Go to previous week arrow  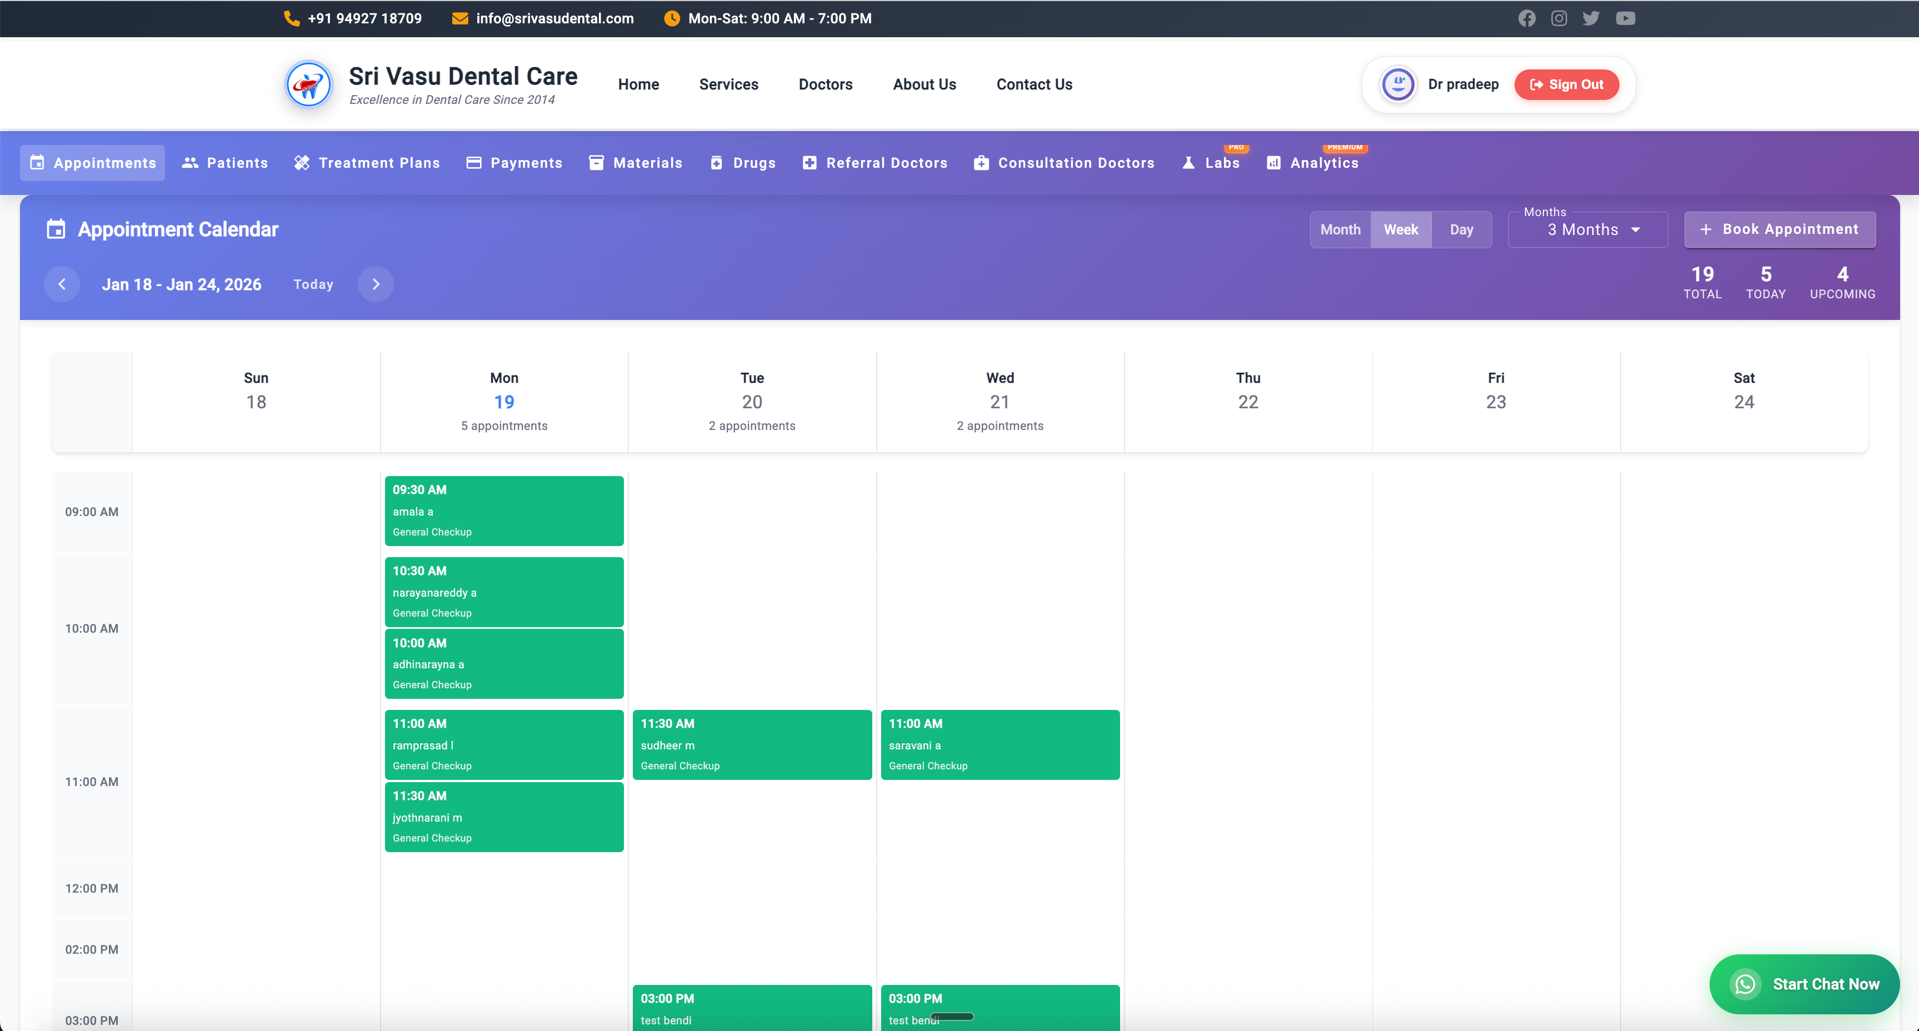(62, 284)
